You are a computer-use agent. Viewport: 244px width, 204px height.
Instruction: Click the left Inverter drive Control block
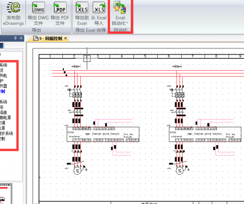[x=103, y=134]
